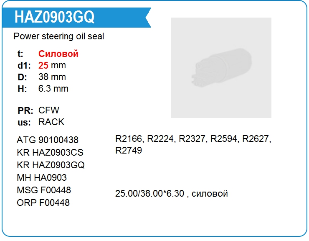This screenshot has height=241, width=309.
Task: Open cross reference KR HAZ0903CS
Action: (50, 152)
